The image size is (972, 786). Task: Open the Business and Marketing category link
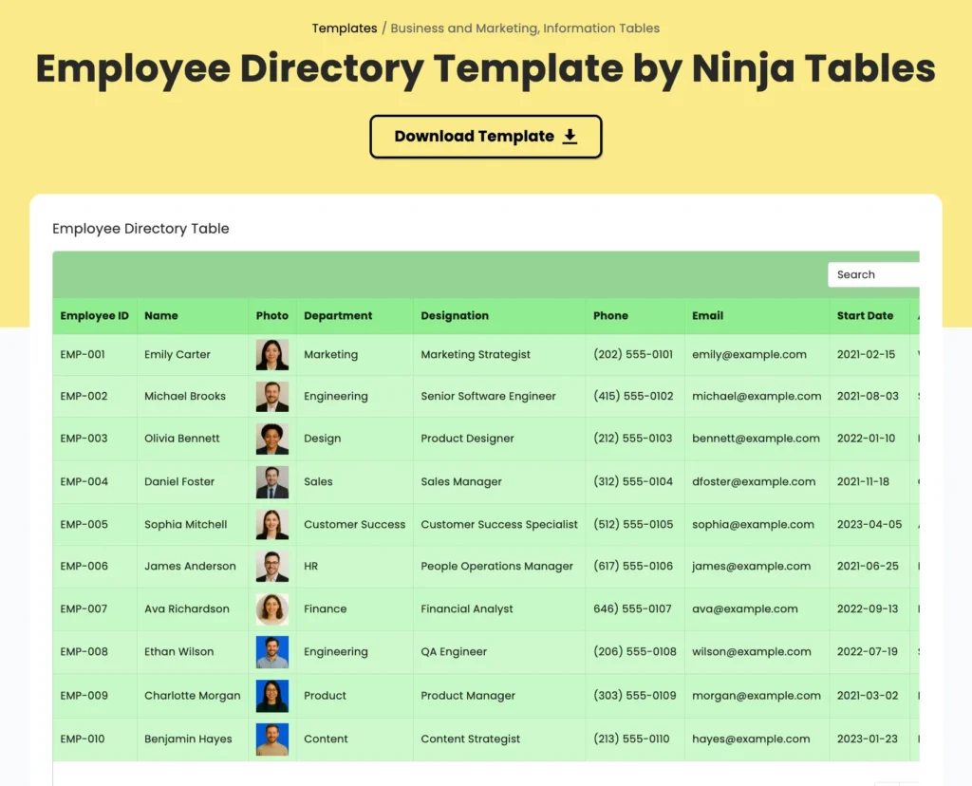[x=463, y=28]
